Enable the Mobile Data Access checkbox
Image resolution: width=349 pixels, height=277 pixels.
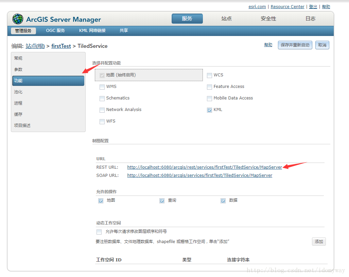coord(209,98)
